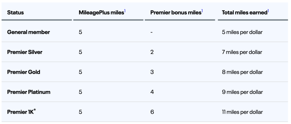Click footnote 1 link beside Premier bonus miles
The height and width of the screenshot is (124, 291).
point(202,11)
